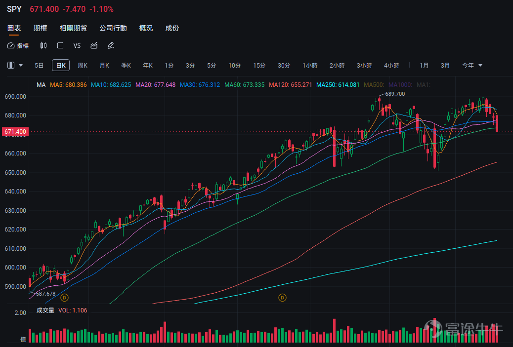
Task: Expand the MA indicator settings label
Action: (41, 85)
